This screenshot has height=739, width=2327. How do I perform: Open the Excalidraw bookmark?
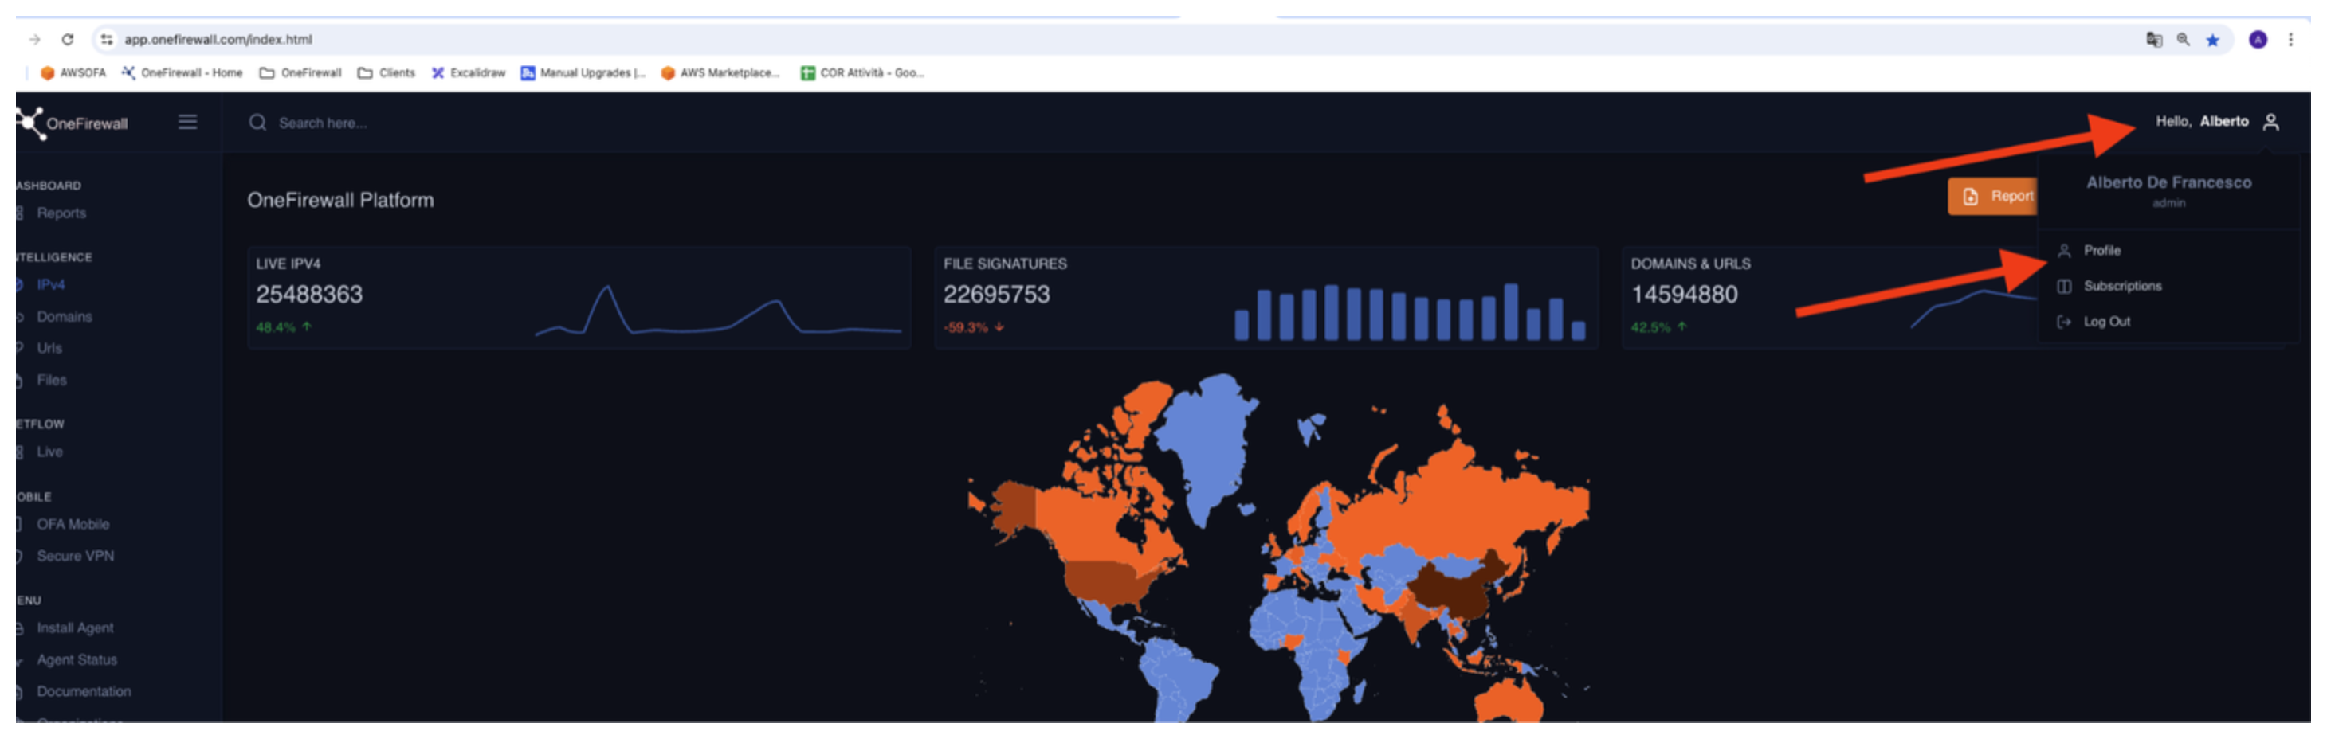coord(468,72)
